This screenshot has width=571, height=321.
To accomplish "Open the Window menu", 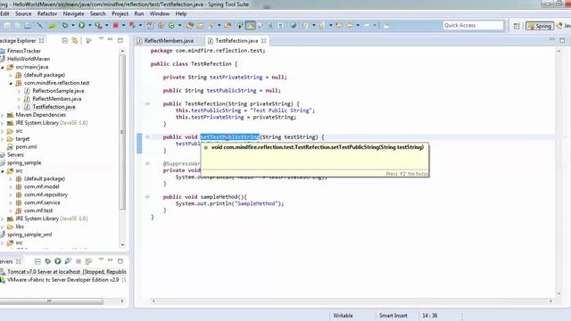I will coord(160,13).
